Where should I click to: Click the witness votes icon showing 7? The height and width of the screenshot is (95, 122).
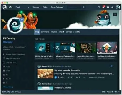pyautogui.click(x=4, y=83)
